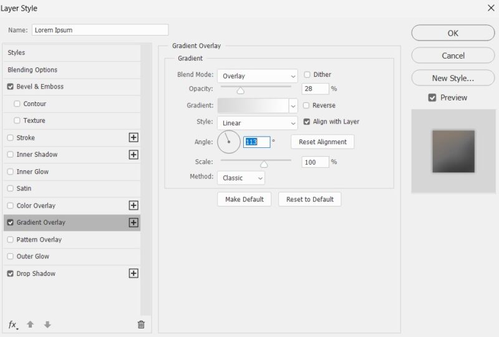Select the Satin entry
499x337 pixels.
pos(72,188)
